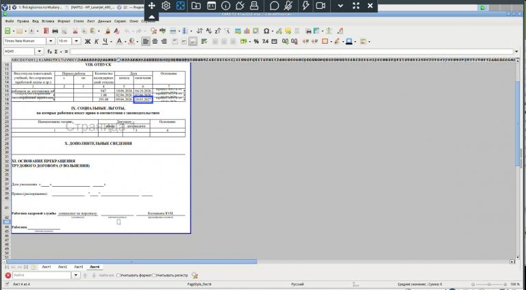Open the Файл menu
The width and height of the screenshot is (526, 290).
tap(10, 21)
